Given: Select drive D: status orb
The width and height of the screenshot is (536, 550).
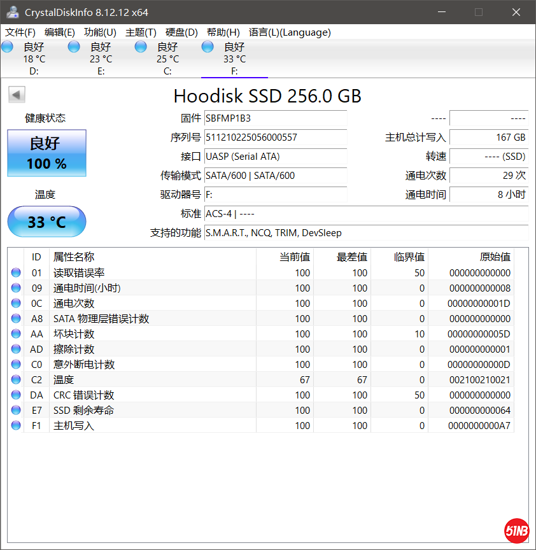Looking at the screenshot, I should click(7, 46).
